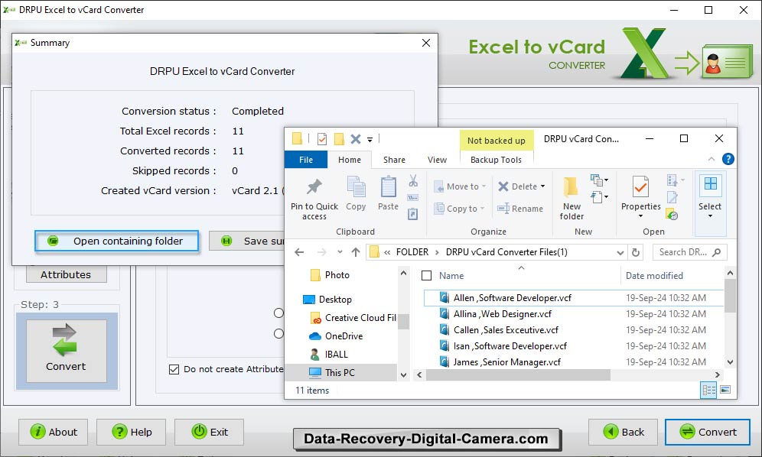The image size is (762, 457).
Task: Click the navigation pane scrollbar thumb
Action: point(403,322)
